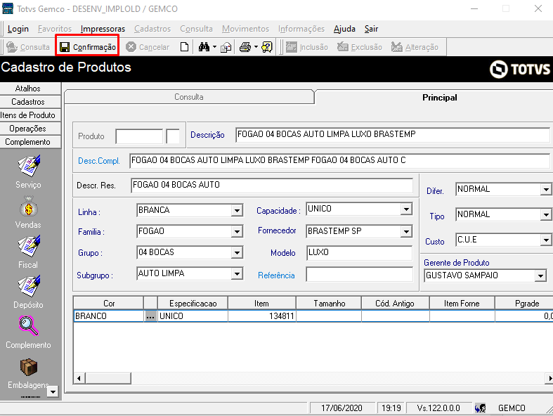Expand the Gerente de Produto dropdown
This screenshot has height=416, width=553.
point(540,275)
